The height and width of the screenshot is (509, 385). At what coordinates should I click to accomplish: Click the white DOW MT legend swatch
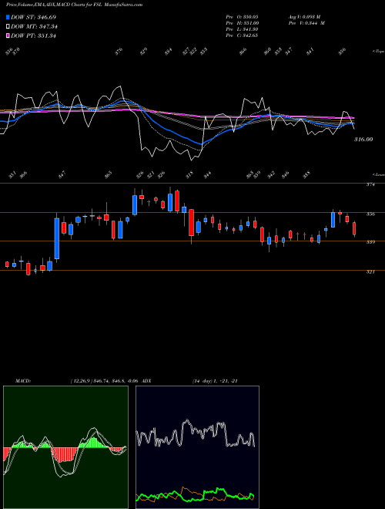8,27
